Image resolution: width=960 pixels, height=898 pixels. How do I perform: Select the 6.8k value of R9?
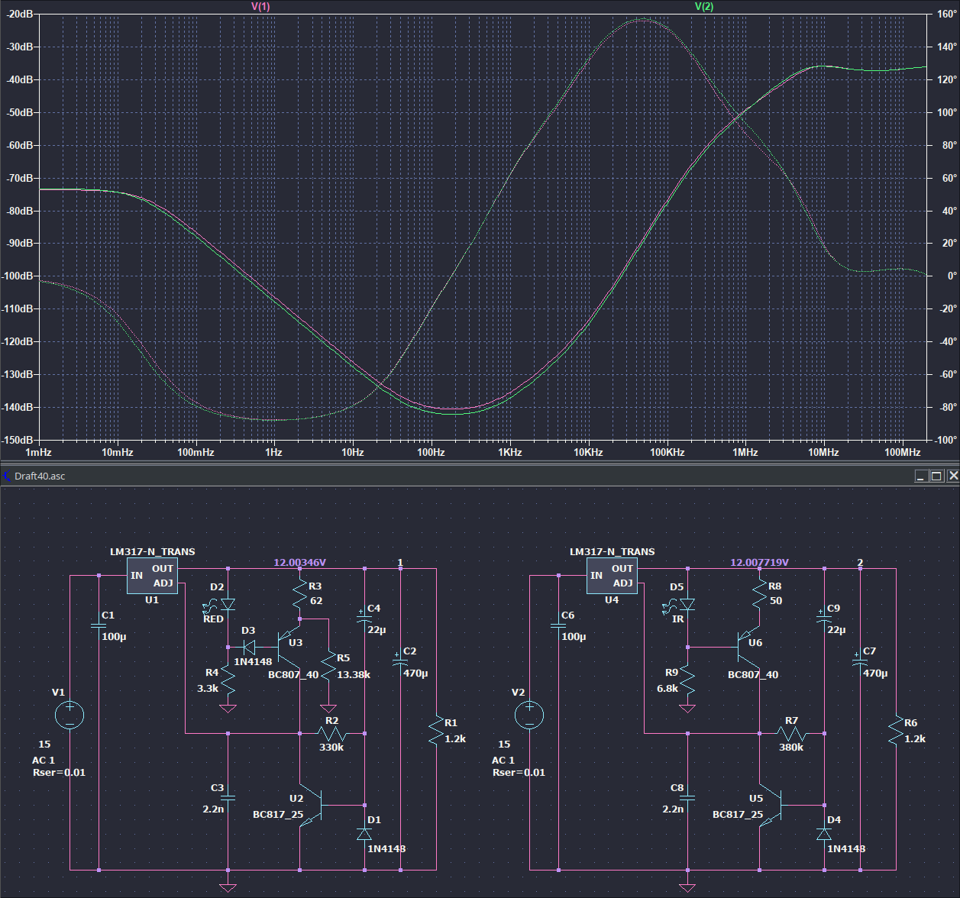(x=667, y=688)
